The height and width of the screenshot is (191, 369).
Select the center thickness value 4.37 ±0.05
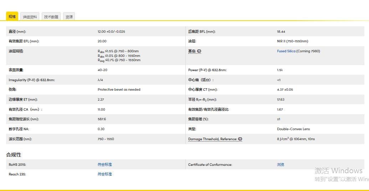(x=285, y=89)
